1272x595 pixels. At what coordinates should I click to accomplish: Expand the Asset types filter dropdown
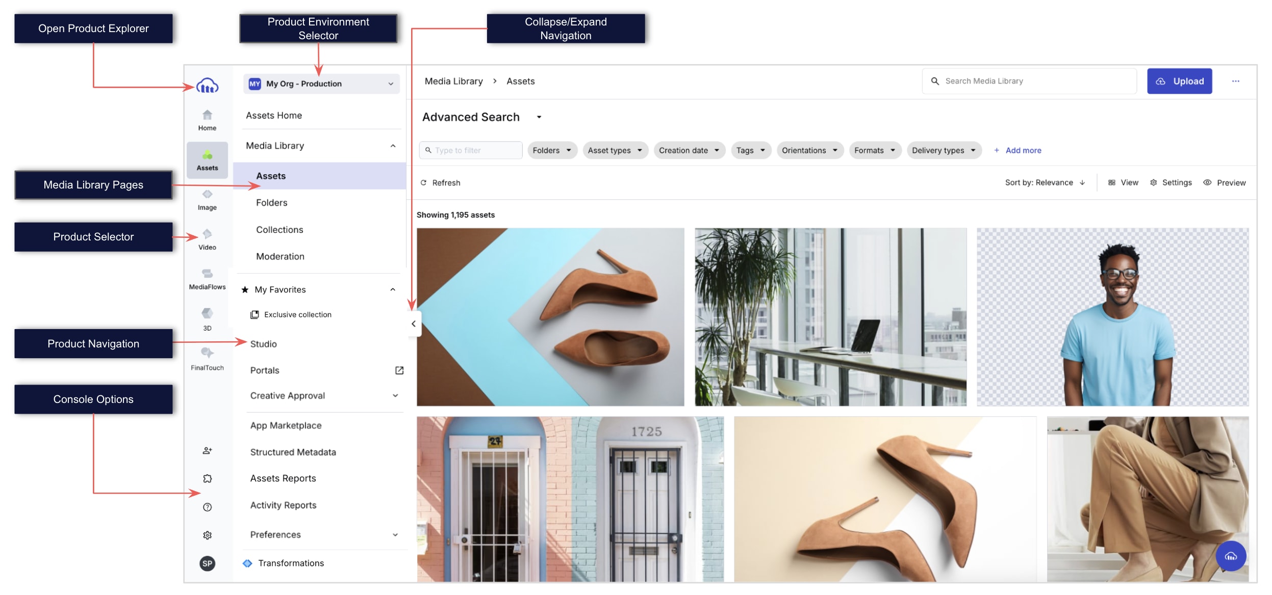pyautogui.click(x=615, y=150)
